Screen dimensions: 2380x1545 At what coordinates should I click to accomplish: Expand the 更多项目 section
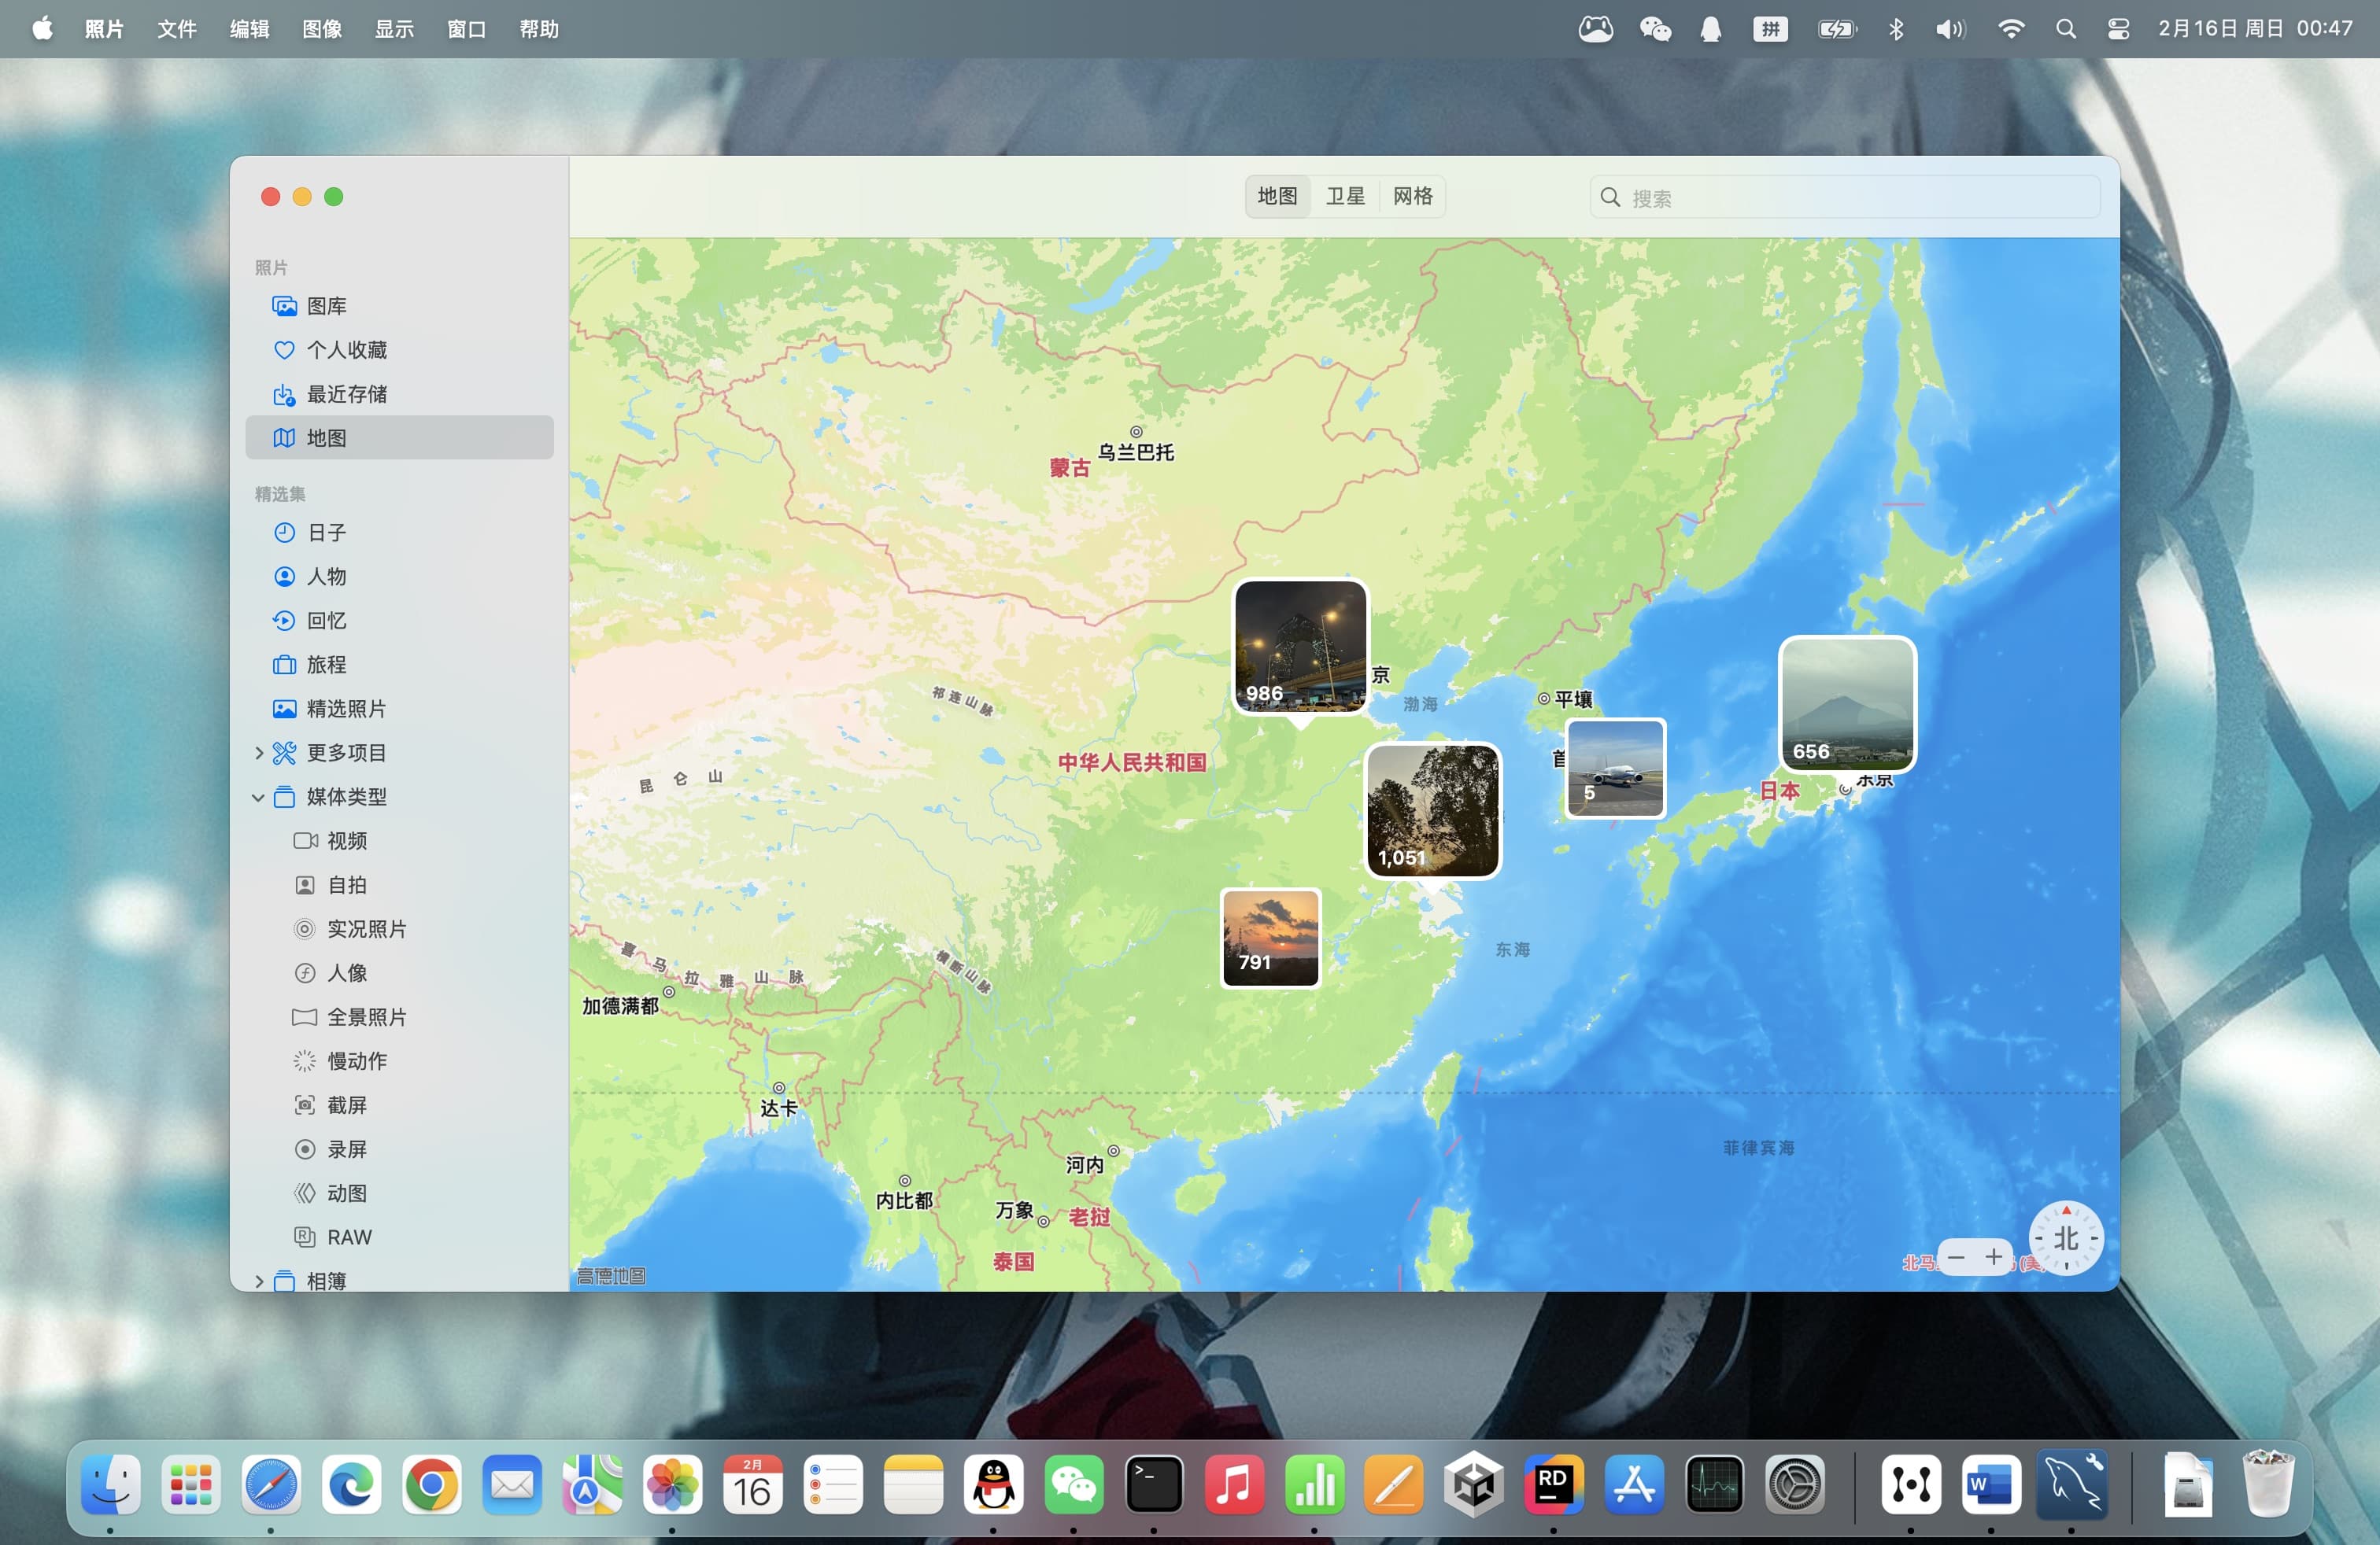tap(259, 753)
